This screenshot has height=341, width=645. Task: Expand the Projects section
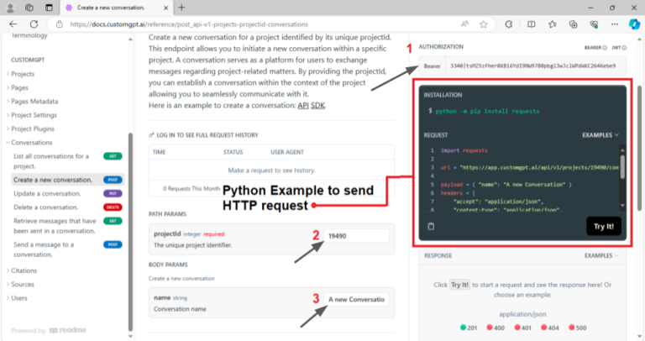[x=23, y=74]
